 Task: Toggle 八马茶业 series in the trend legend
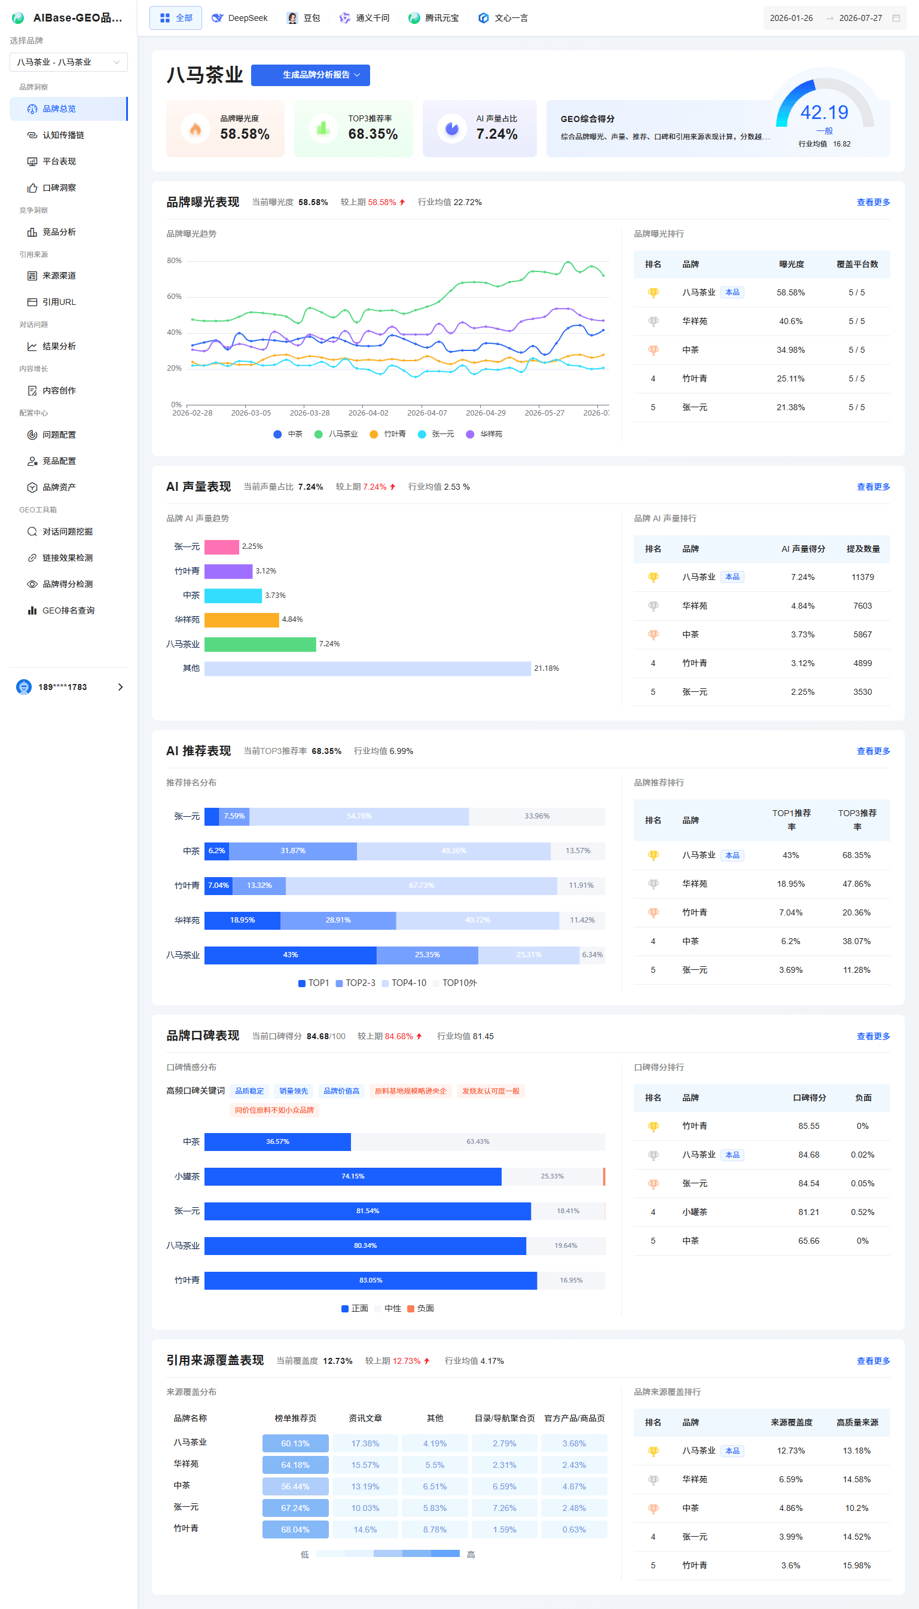tap(336, 434)
